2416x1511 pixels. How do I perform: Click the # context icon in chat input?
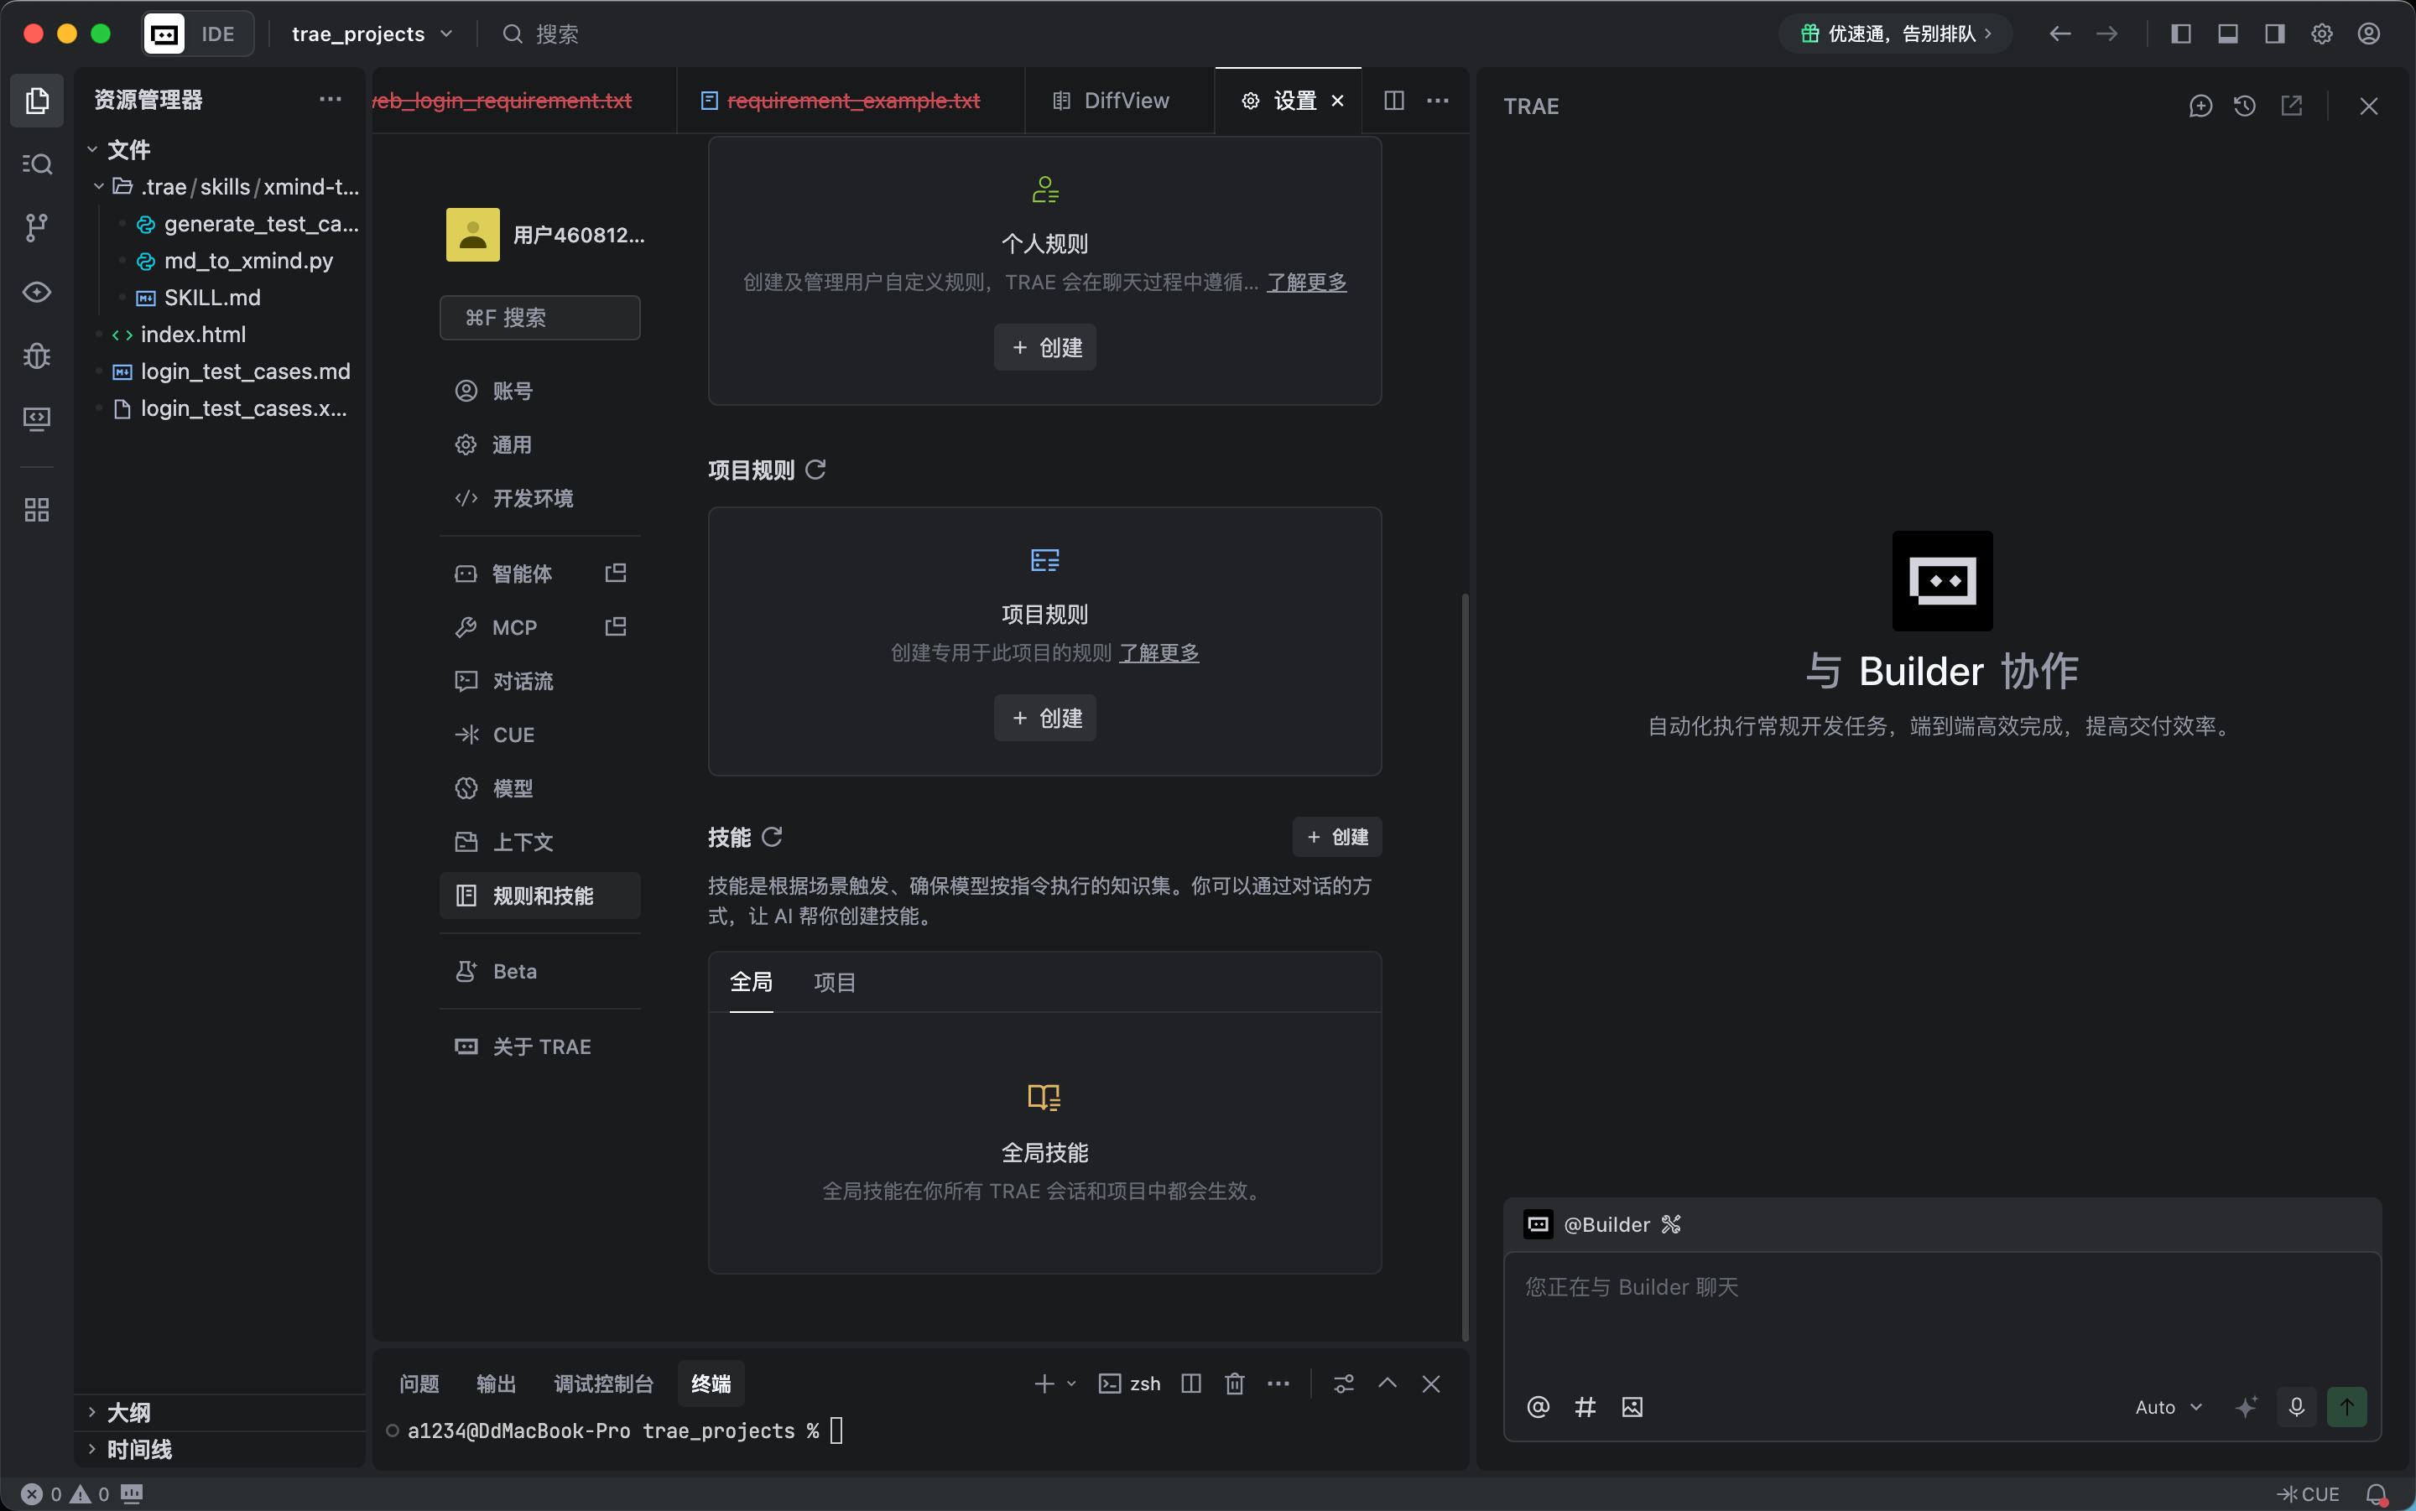(x=1585, y=1407)
